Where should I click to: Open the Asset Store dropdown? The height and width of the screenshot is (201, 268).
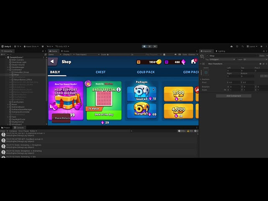(31, 46)
